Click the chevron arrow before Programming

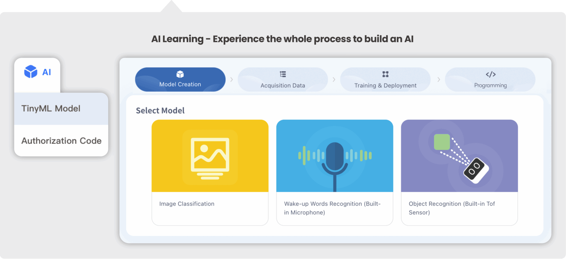(439, 80)
